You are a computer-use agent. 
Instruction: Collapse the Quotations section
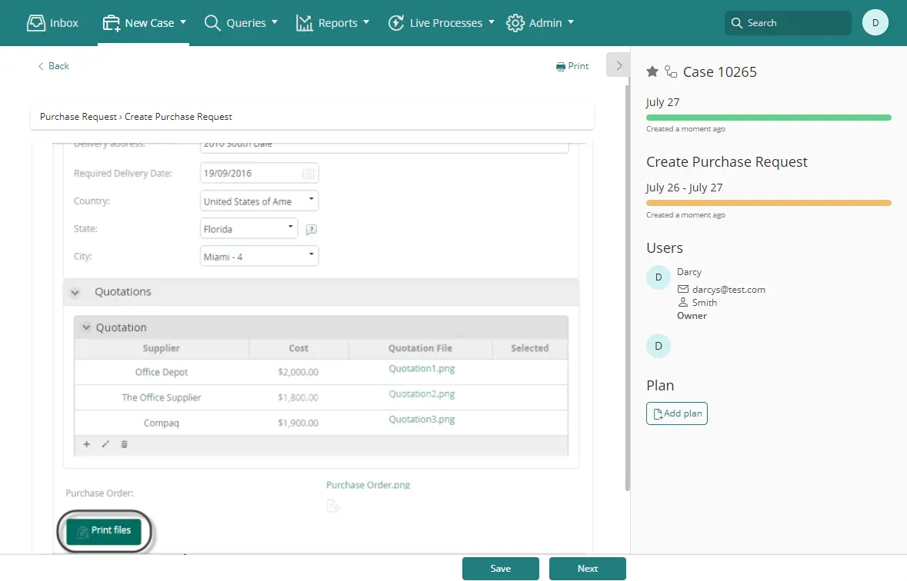click(75, 293)
